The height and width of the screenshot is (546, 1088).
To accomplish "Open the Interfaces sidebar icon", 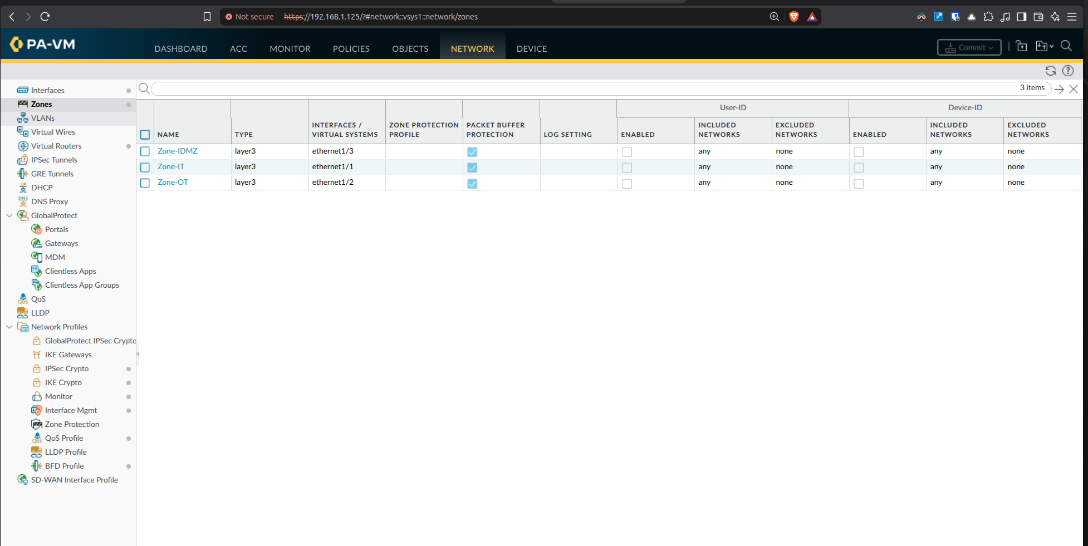I will (x=23, y=90).
